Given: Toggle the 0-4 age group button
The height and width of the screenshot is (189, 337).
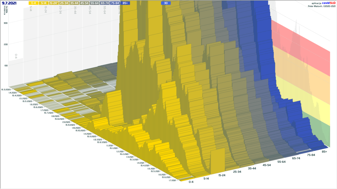Looking at the screenshot, I should tap(34, 3).
